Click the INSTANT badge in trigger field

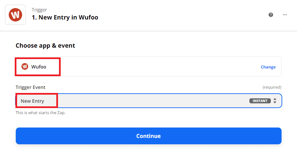[260, 101]
